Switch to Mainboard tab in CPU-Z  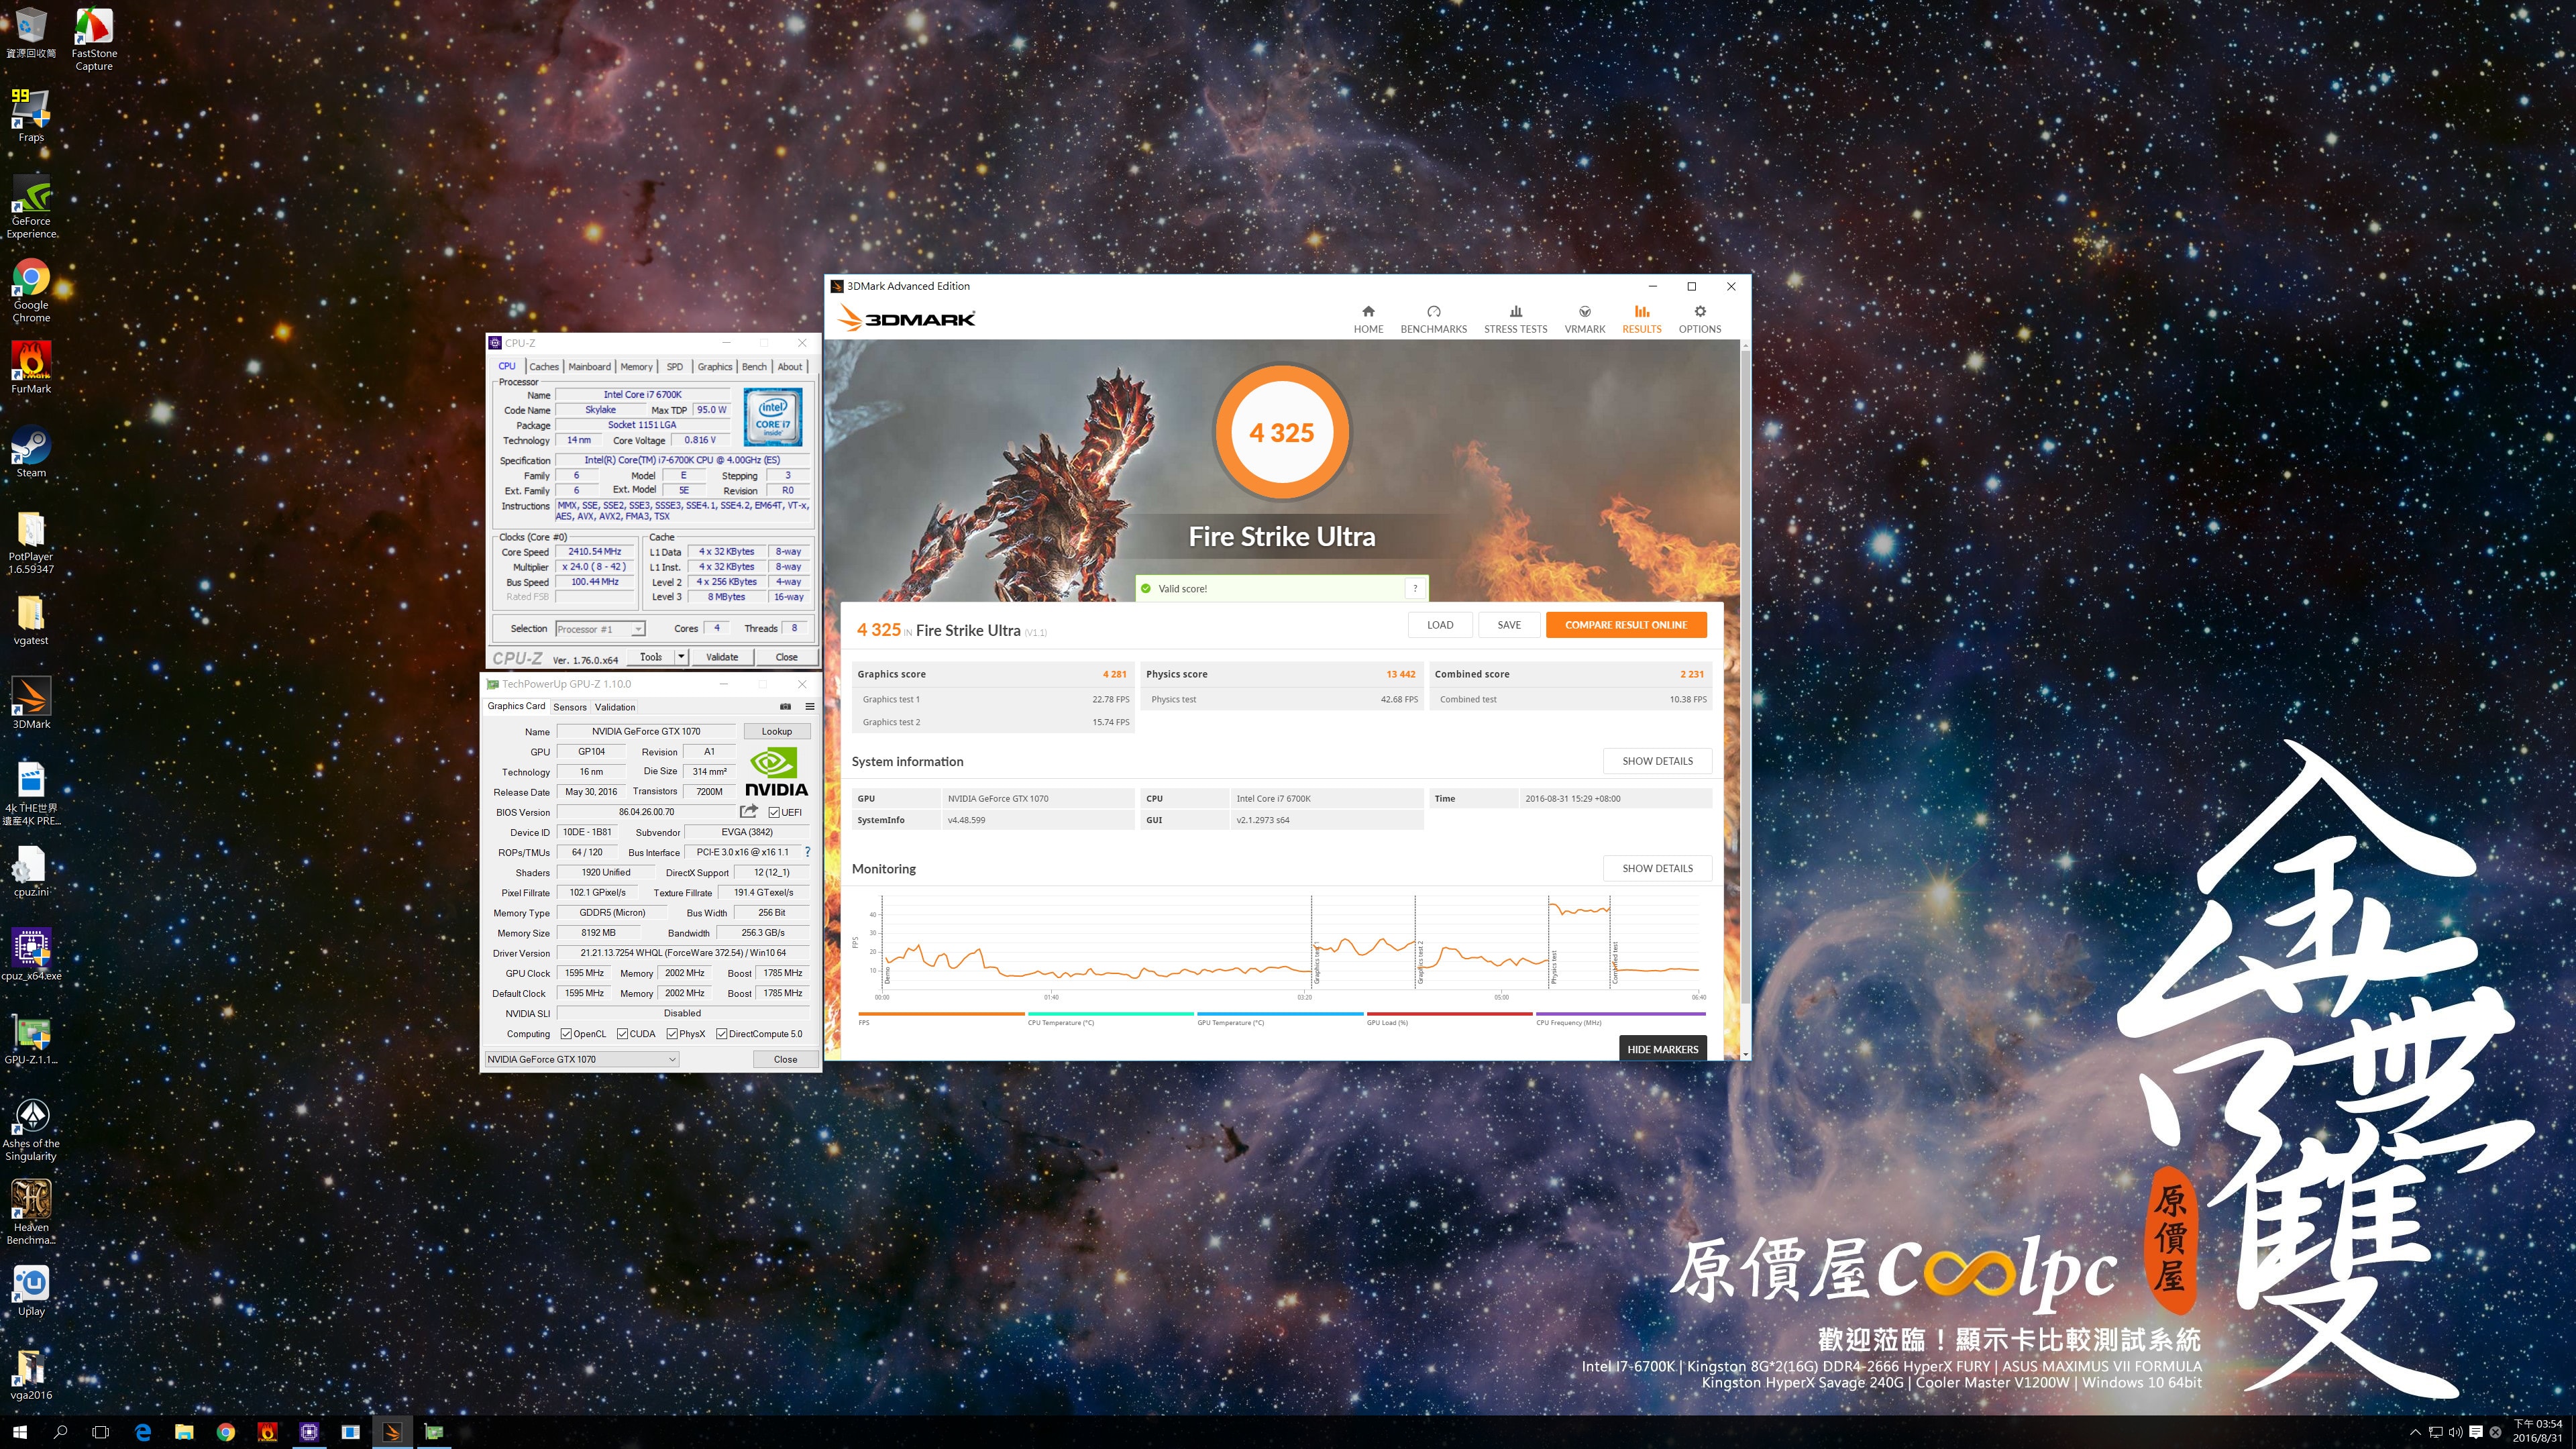(589, 366)
